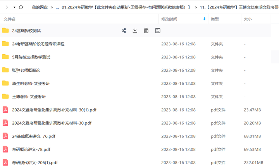Select the 68.01MB size cell

pyautogui.click(x=252, y=136)
